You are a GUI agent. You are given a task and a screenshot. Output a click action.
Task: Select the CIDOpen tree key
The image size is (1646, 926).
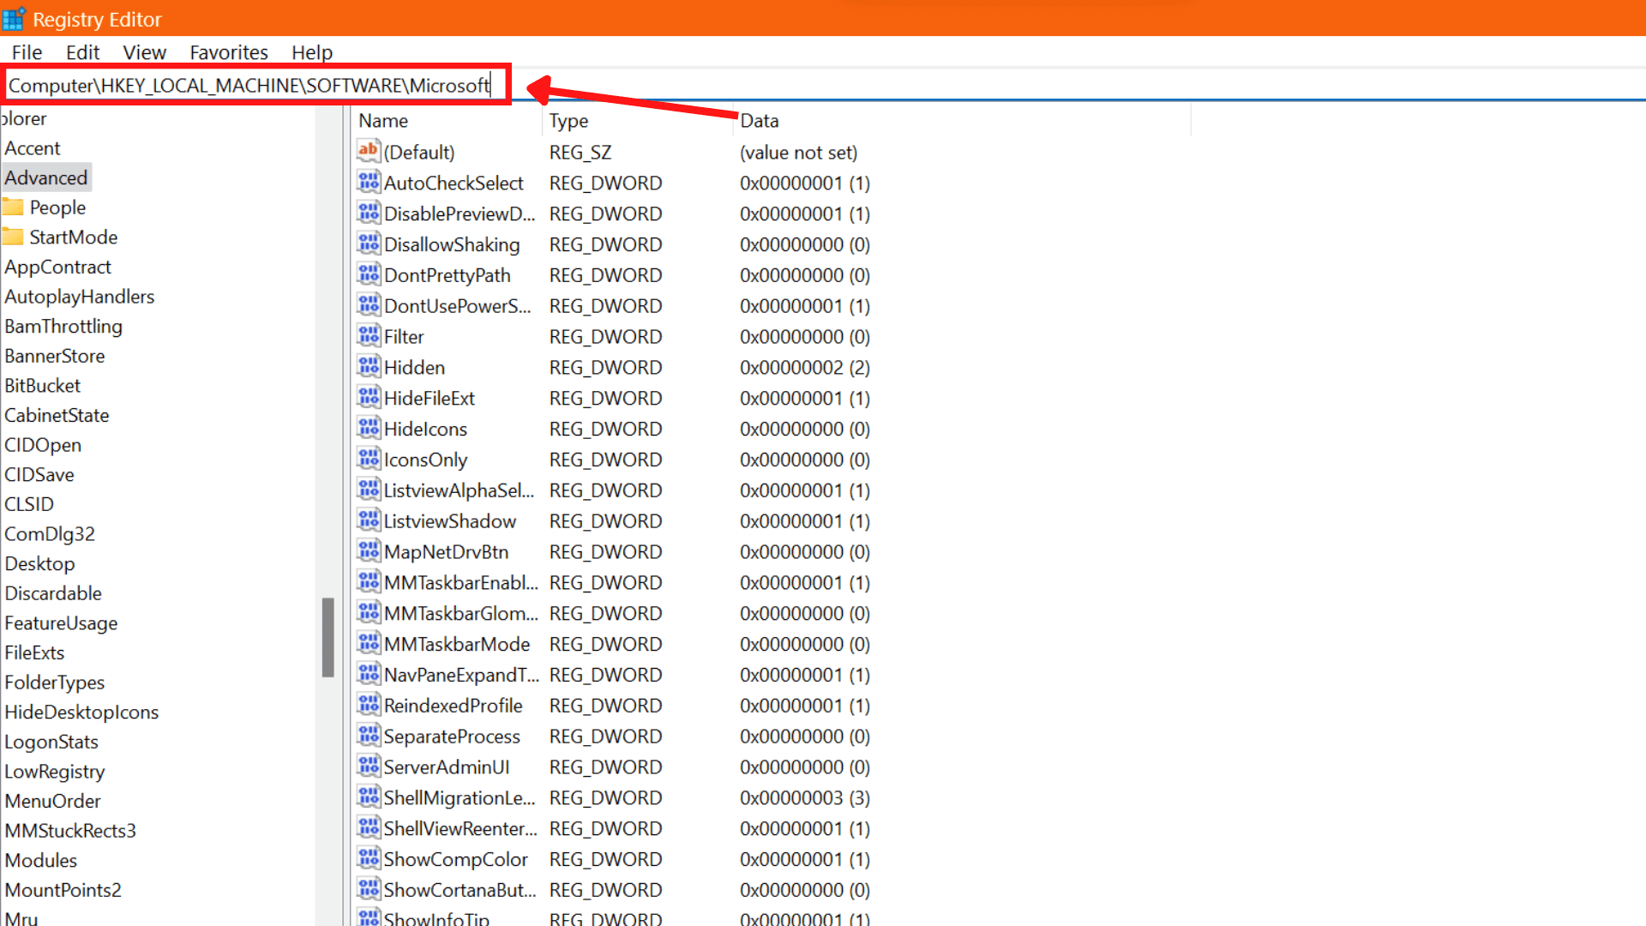tap(43, 445)
